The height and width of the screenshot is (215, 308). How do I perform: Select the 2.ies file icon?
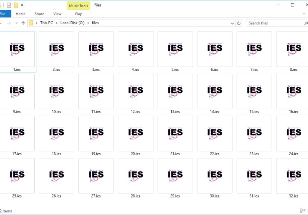57,49
